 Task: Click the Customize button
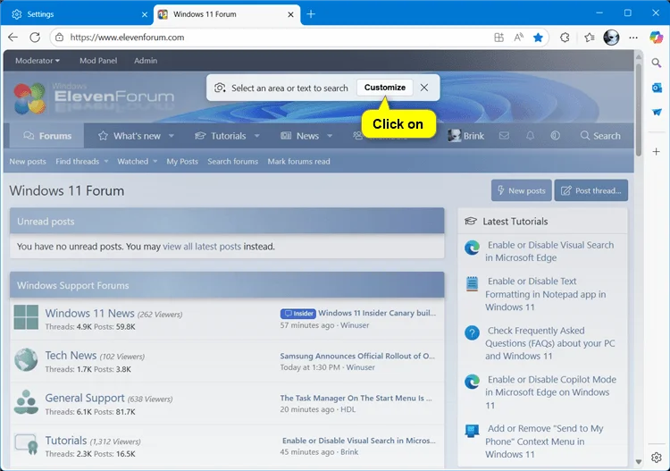[x=384, y=88]
